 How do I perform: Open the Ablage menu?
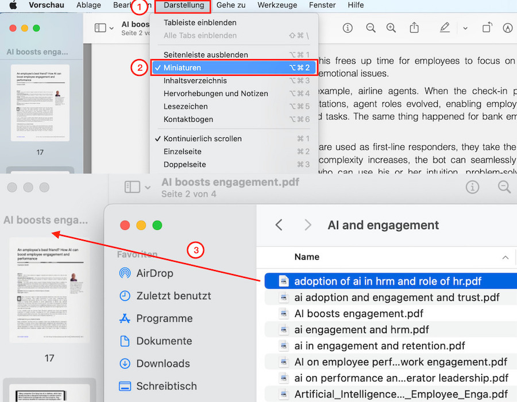point(88,5)
